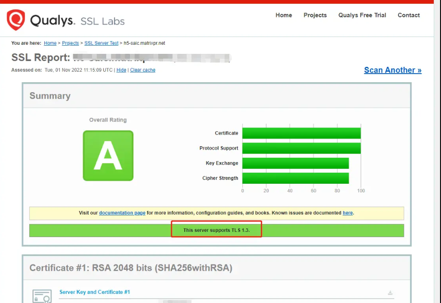Click the green A overall rating badge
The image size is (441, 303).
(108, 155)
